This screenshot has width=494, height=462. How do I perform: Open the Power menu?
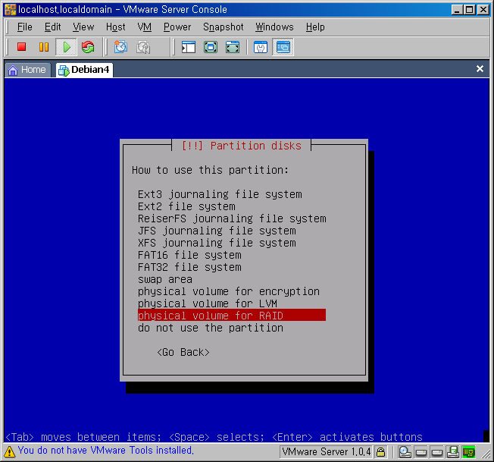tap(177, 27)
